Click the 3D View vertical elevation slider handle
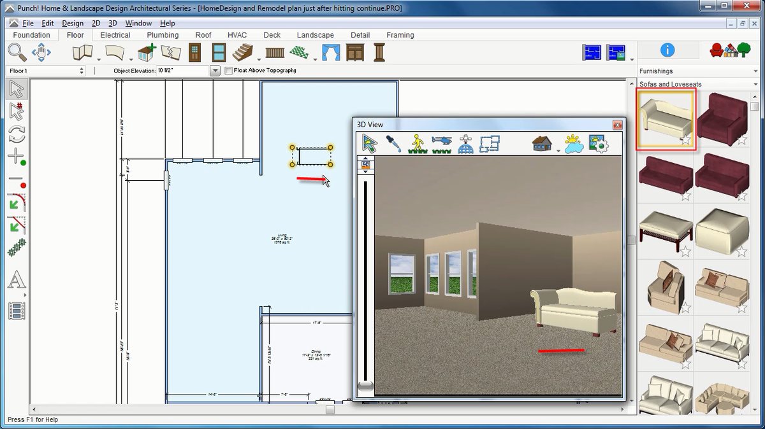The height and width of the screenshot is (429, 765). 366,385
